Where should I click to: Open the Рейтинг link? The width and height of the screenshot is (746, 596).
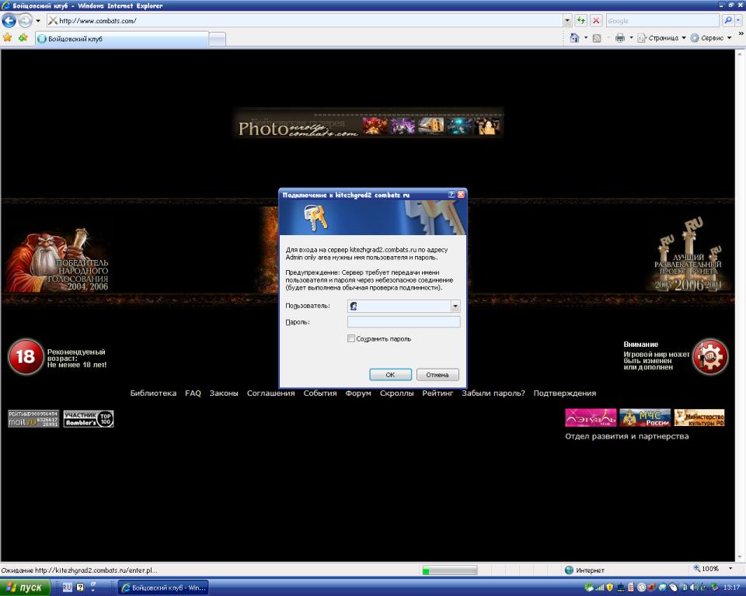(437, 393)
